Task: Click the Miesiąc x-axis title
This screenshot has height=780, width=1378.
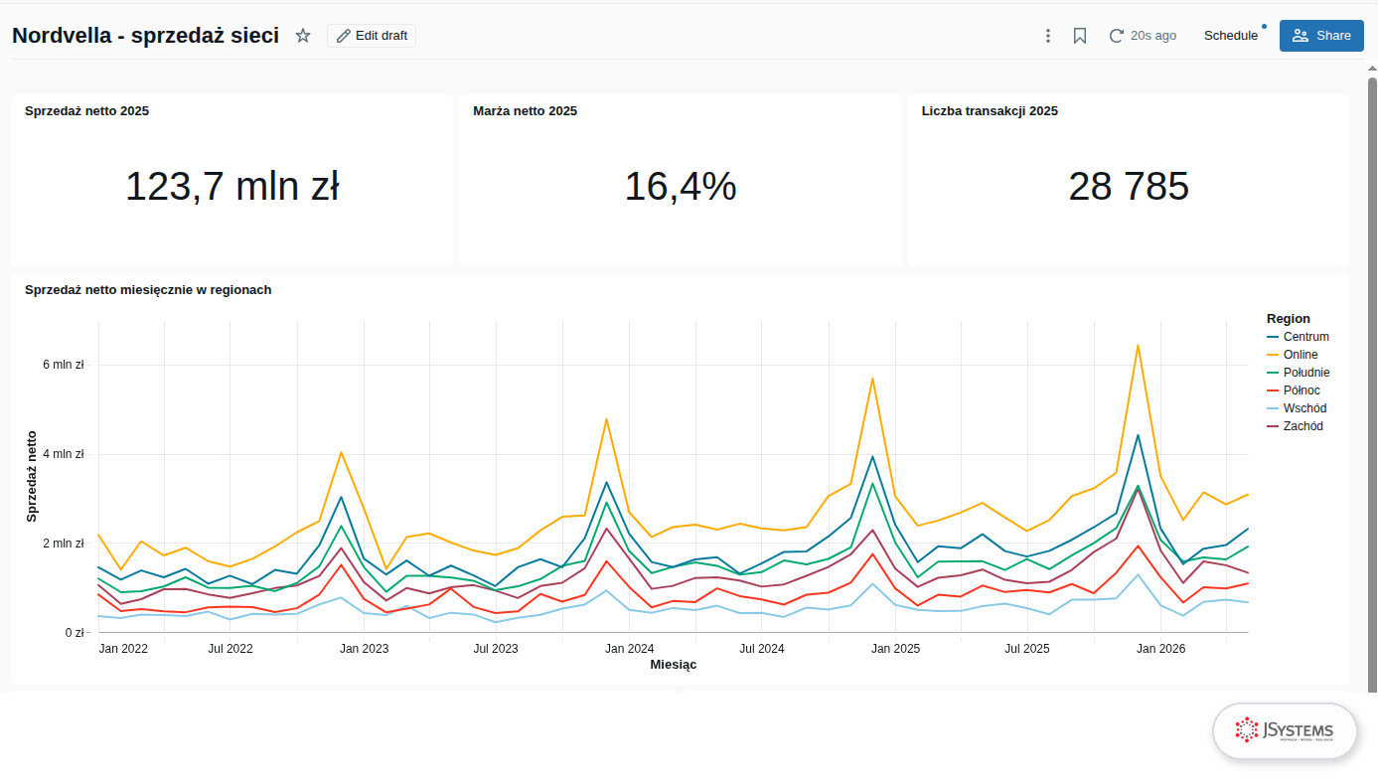Action: 673,664
